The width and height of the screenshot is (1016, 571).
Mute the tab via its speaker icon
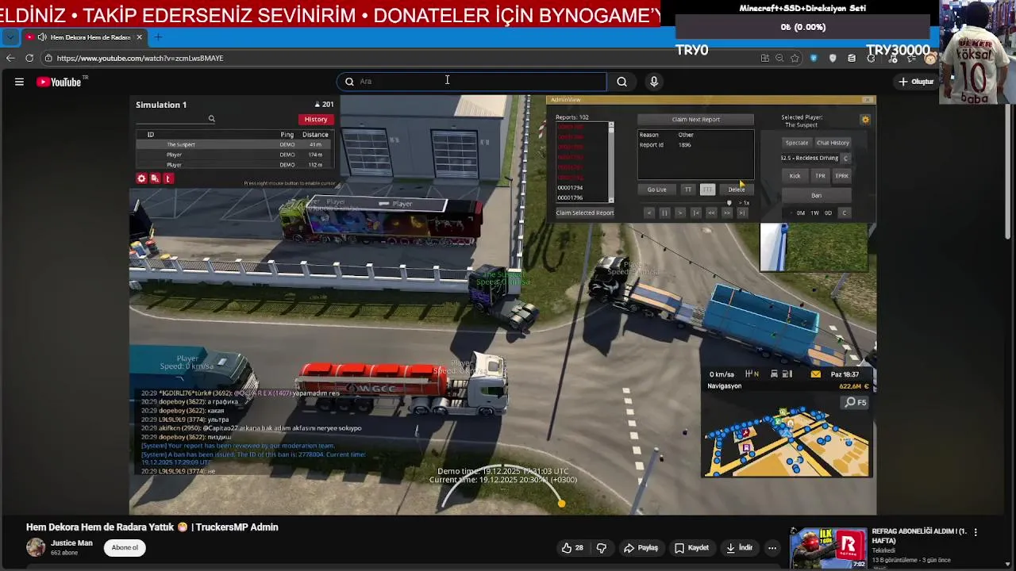point(41,37)
